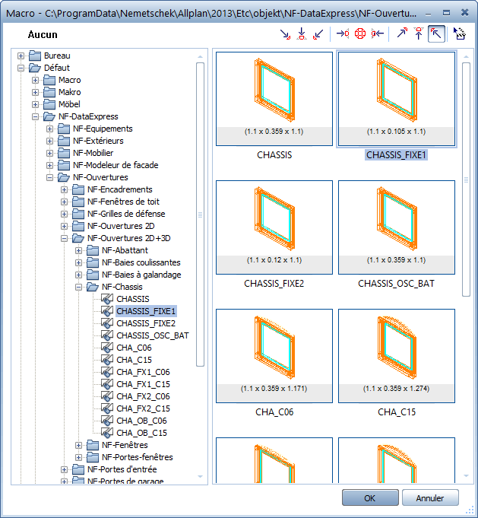478x518 pixels.
Task: Click the CHASSIS_FIXE2 macro icon in tree
Action: 107,323
